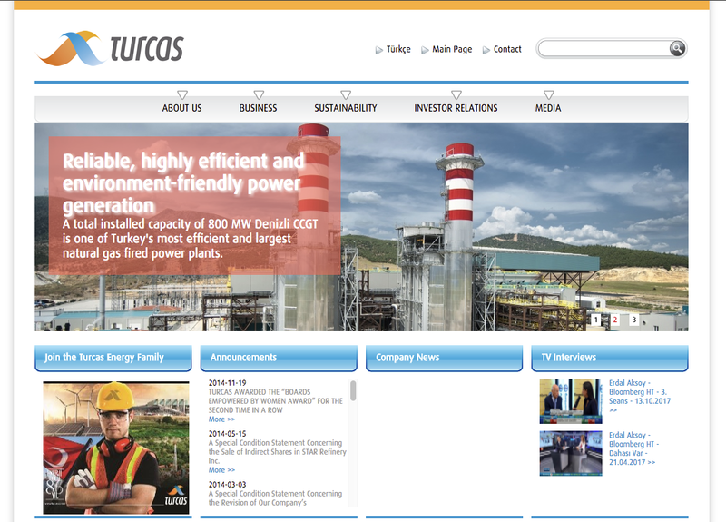726x522 pixels.
Task: Click the Turcas Energy Family worker image
Action: pyautogui.click(x=116, y=448)
